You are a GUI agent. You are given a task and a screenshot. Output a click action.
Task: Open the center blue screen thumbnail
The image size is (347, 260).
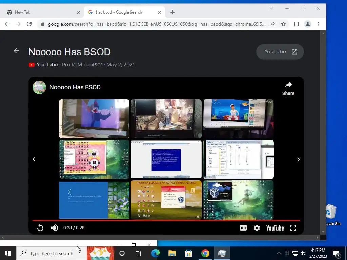click(x=166, y=159)
